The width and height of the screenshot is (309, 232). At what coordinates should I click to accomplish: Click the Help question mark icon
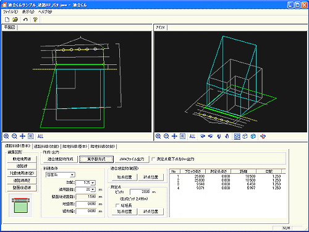pyautogui.click(x=35, y=20)
